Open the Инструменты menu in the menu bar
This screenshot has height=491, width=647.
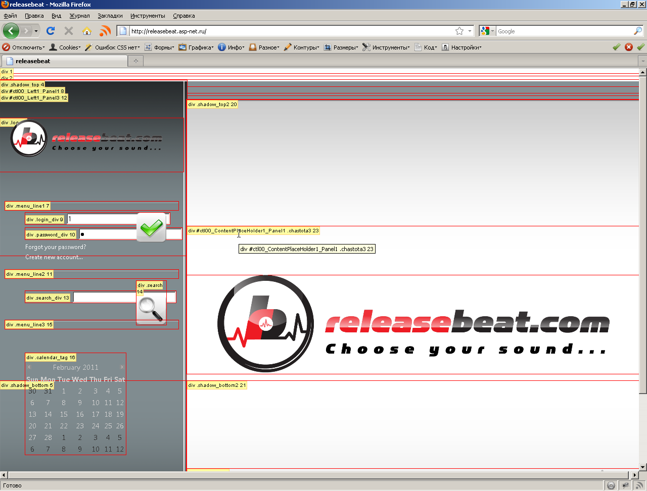tap(148, 16)
